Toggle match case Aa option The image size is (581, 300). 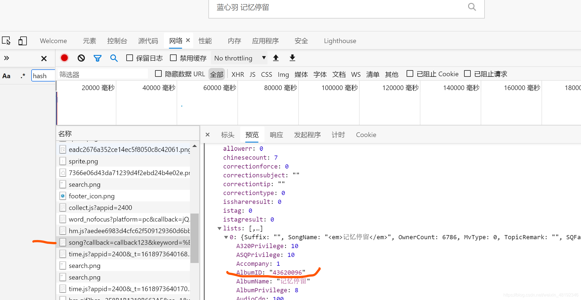[x=6, y=76]
